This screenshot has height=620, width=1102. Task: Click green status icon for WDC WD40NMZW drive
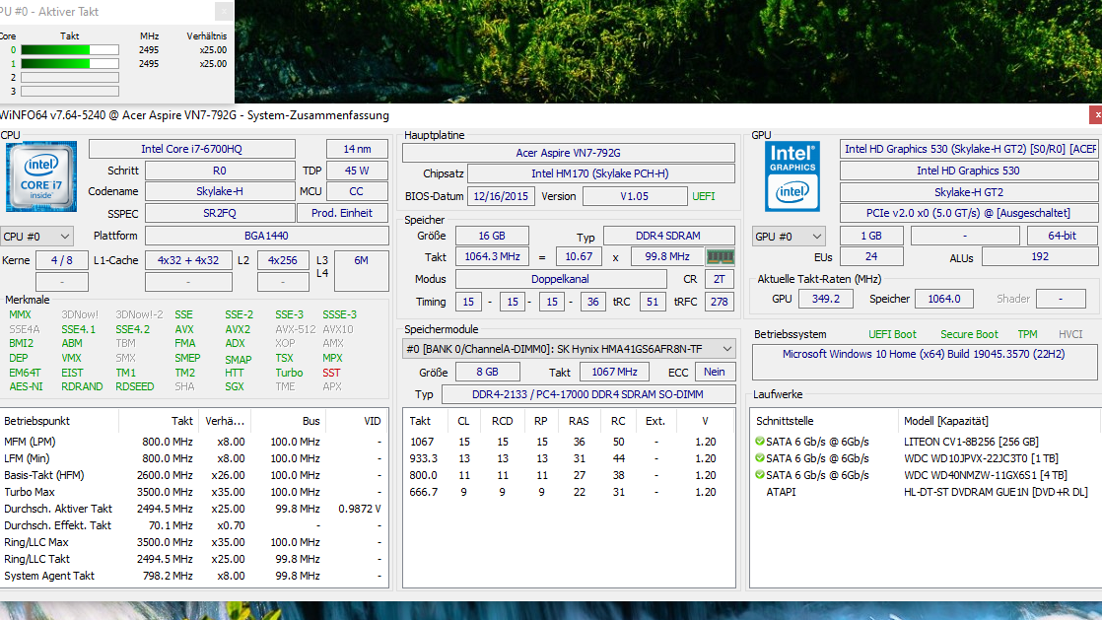coord(760,475)
